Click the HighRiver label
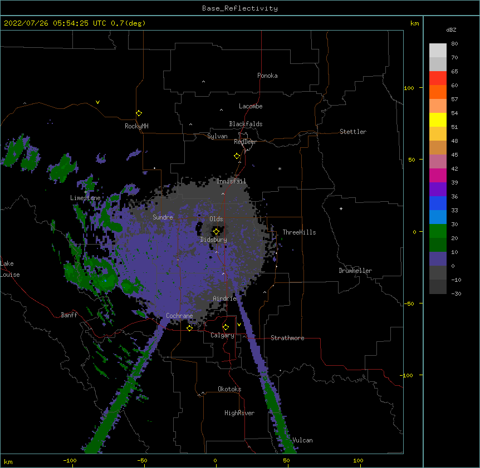480x468 pixels. click(x=239, y=413)
